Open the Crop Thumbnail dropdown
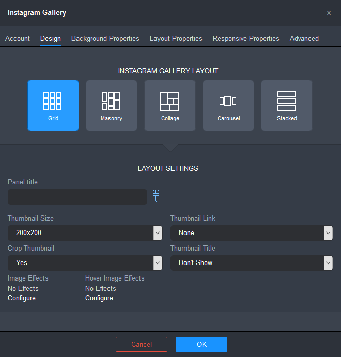 (x=85, y=263)
